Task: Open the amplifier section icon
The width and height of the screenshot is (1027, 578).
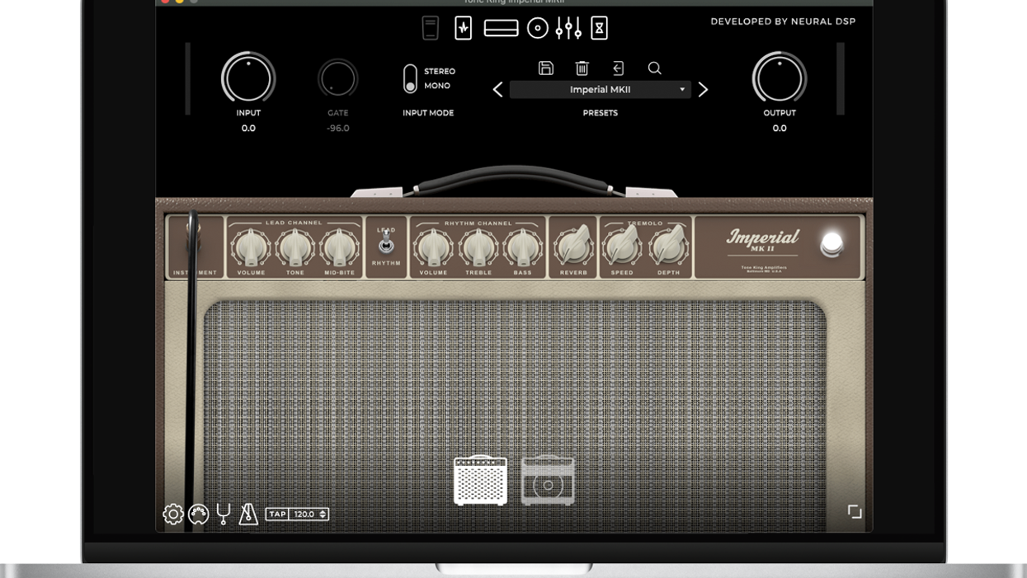Action: [500, 27]
